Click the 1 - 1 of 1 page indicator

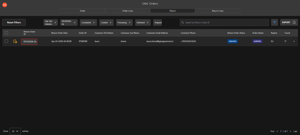pyautogui.click(x=284, y=131)
